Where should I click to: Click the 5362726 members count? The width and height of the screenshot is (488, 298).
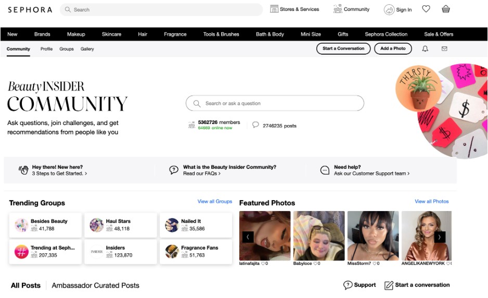click(219, 122)
